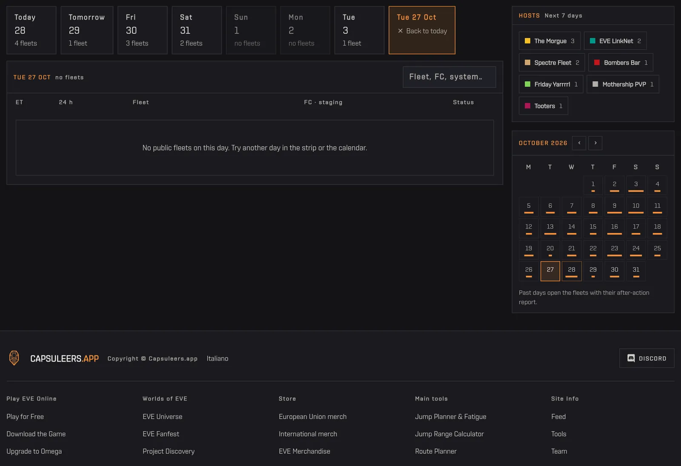
Task: Select the Fri 30 day card
Action: point(143,30)
